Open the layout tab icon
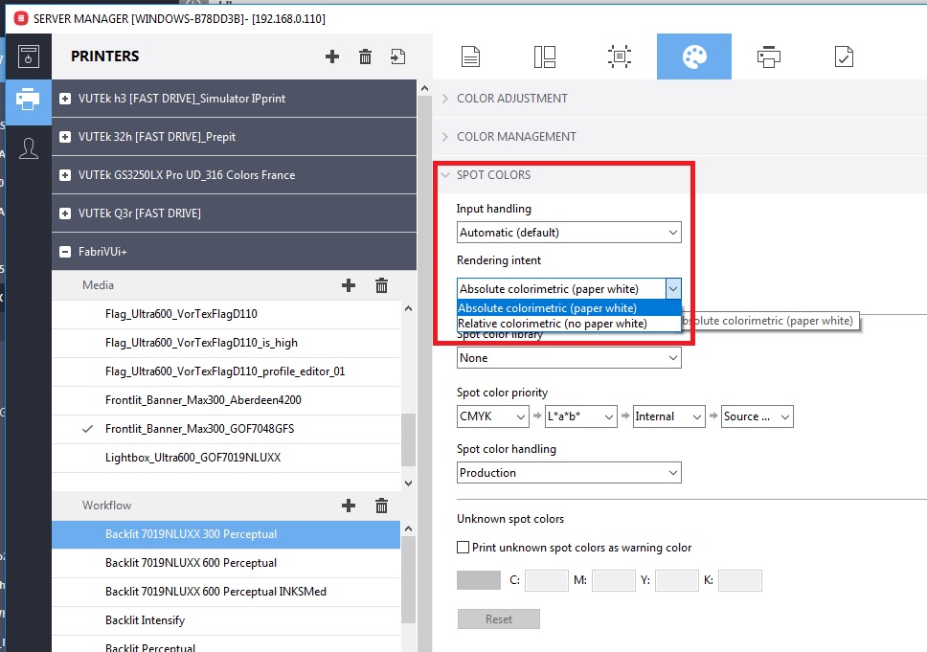The width and height of the screenshot is (927, 652). click(545, 56)
